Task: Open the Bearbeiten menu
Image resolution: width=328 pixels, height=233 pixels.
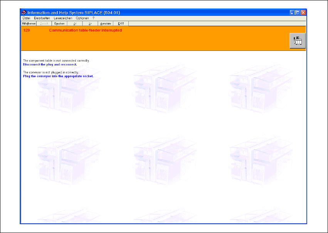Action: pos(42,18)
